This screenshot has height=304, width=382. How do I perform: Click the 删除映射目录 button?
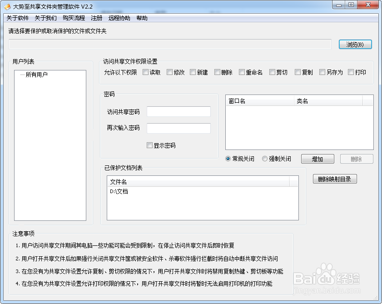point(335,179)
